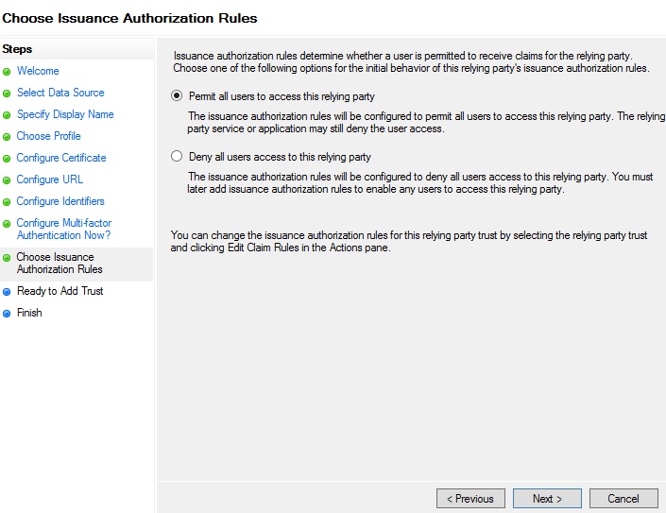666x513 pixels.
Task: Click the Next button
Action: (x=547, y=499)
